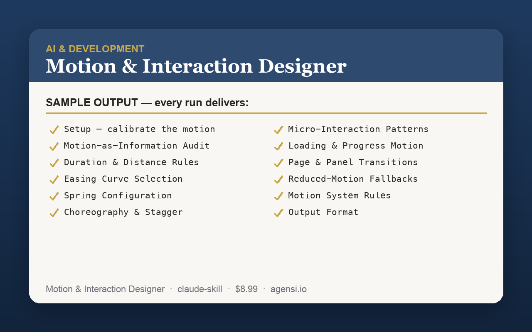Click the checkmark beside Spring Configuration
The height and width of the screenshot is (332, 532).
pyautogui.click(x=54, y=196)
